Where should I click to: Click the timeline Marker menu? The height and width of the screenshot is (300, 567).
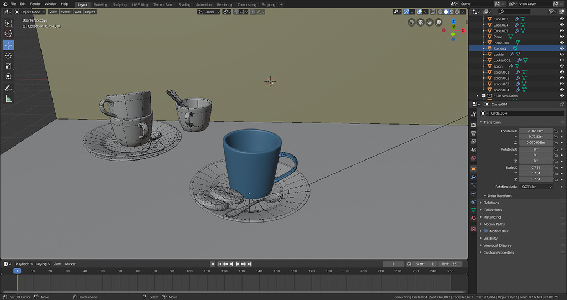(70, 264)
